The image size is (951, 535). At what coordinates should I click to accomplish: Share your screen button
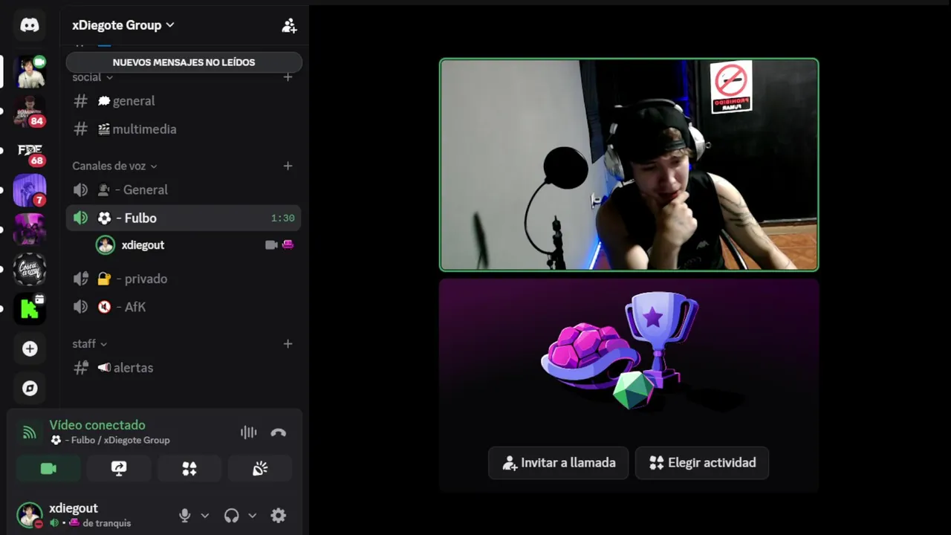[119, 469]
